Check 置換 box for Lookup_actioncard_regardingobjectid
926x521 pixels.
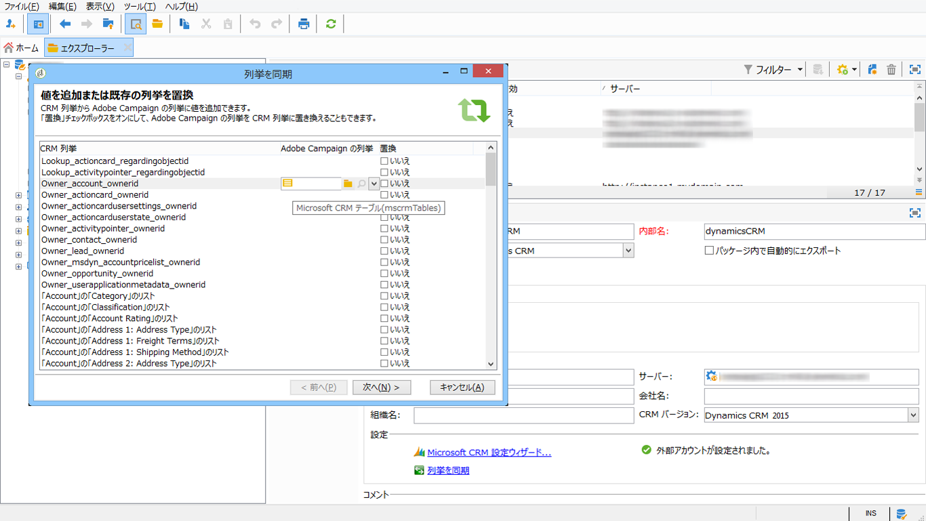point(384,161)
